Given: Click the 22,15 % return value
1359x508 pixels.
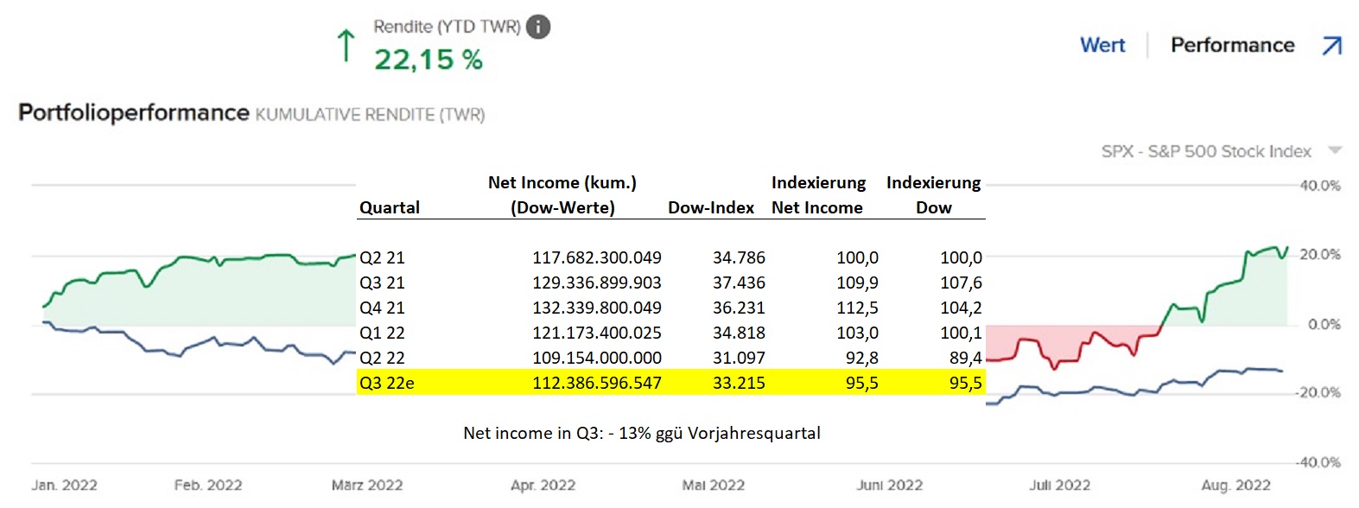Looking at the screenshot, I should 428,60.
